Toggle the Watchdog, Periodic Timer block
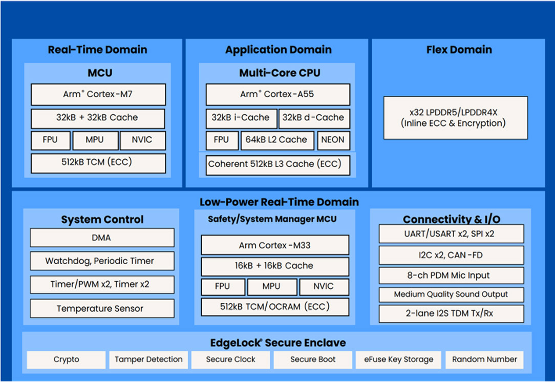Viewport: 555px width, 382px height. (x=102, y=261)
